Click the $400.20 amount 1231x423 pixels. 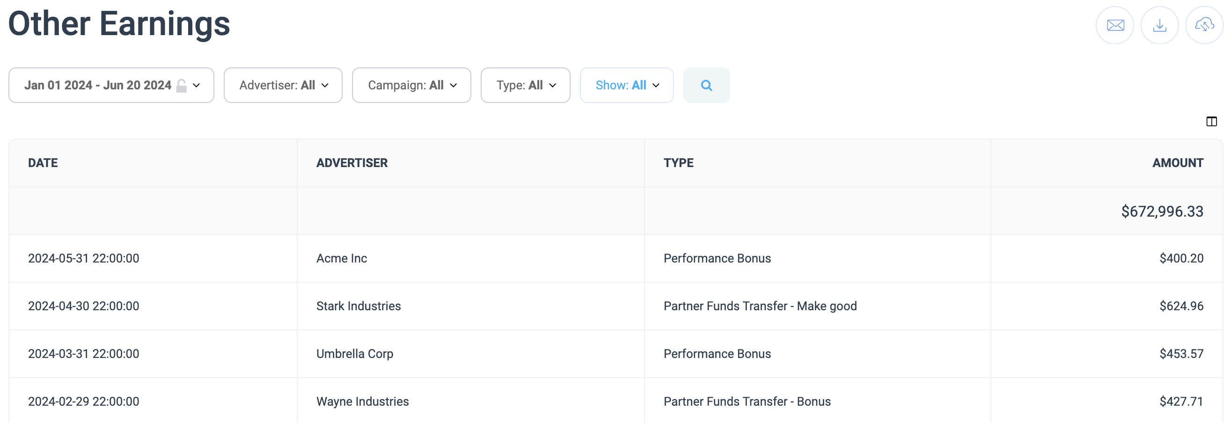pos(1181,258)
